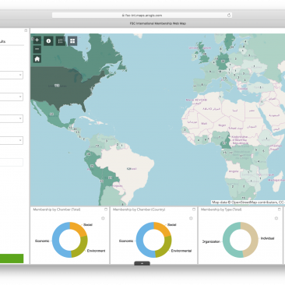Click the Membership by Chamber (Total) title
This screenshot has width=285, height=285.
point(57,209)
